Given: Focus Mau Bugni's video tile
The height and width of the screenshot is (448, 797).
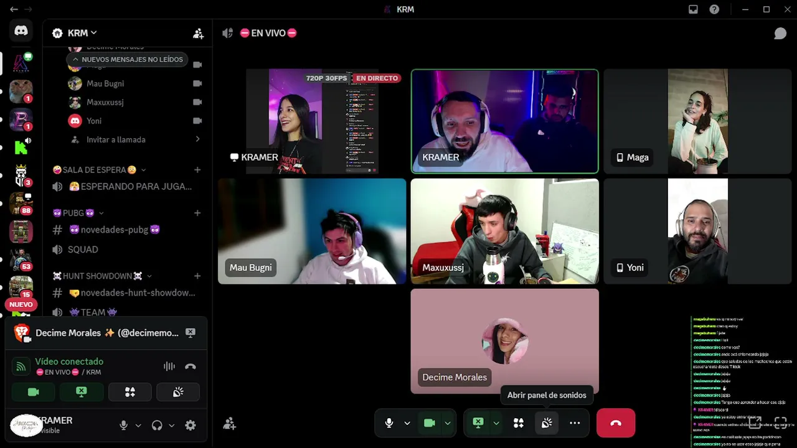Looking at the screenshot, I should pos(312,231).
